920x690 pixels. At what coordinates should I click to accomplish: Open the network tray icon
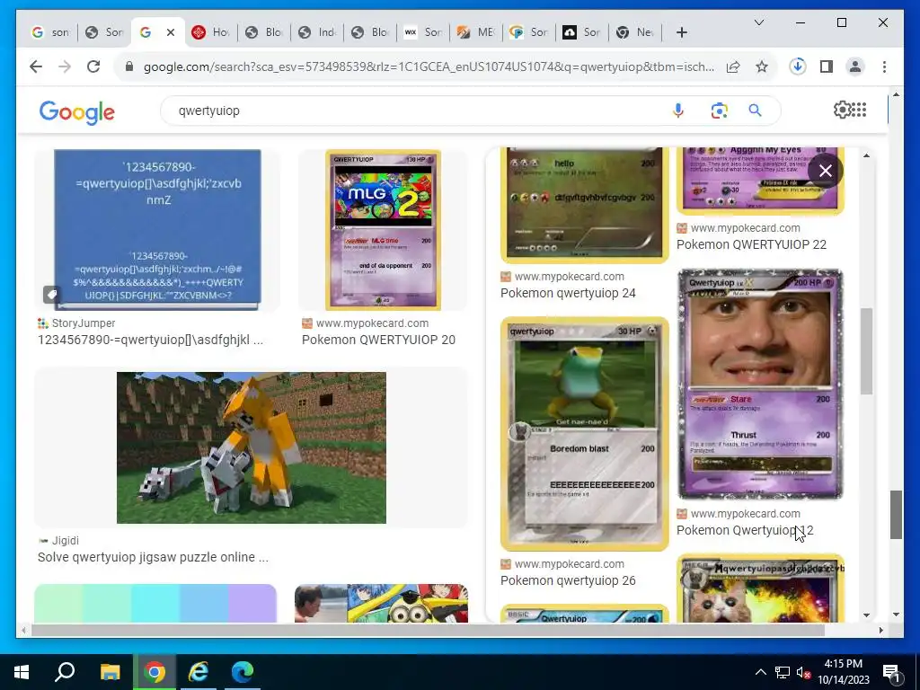coord(783,672)
